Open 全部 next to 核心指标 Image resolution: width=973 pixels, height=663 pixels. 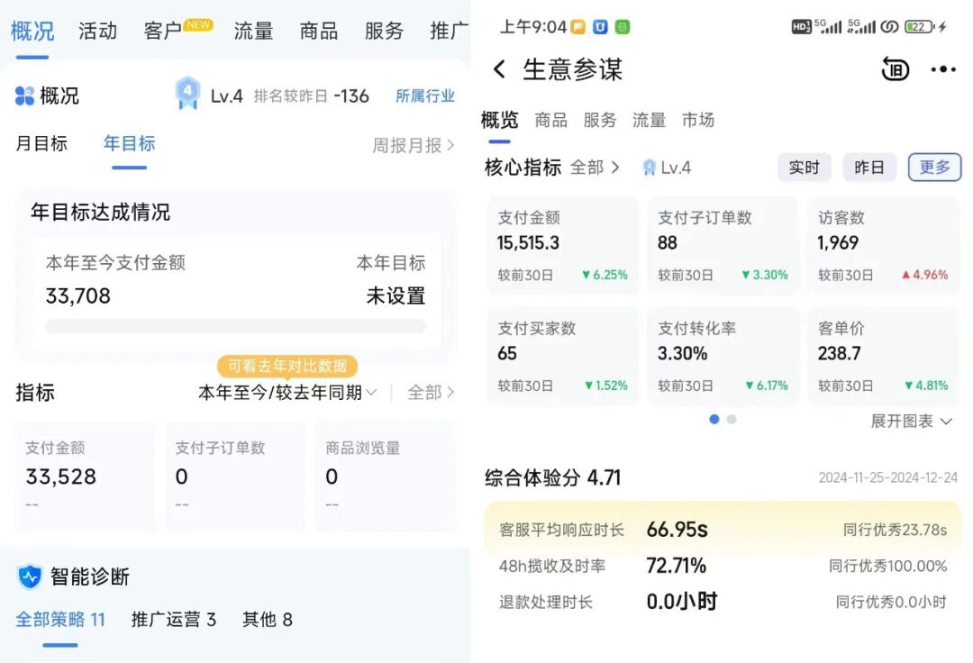pyautogui.click(x=595, y=168)
